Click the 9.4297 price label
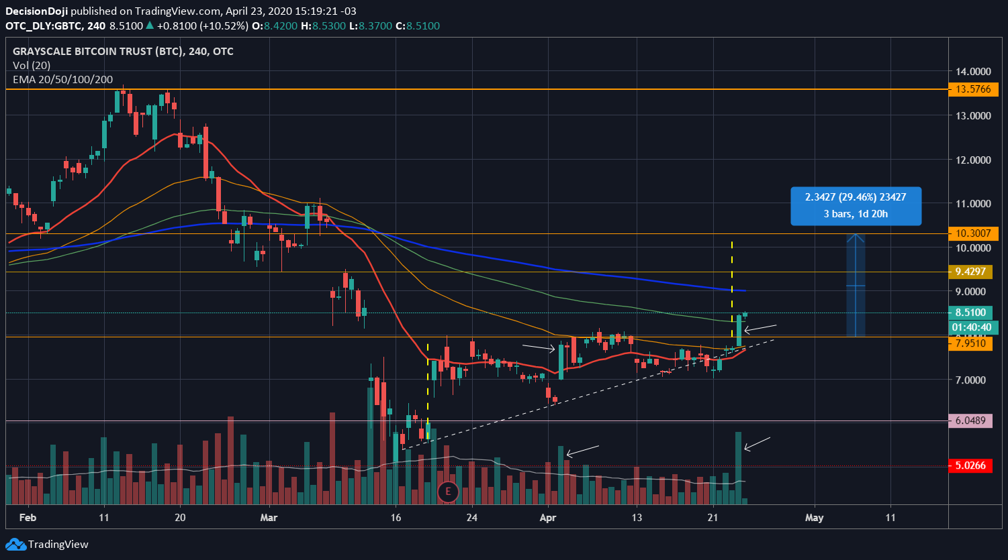The width and height of the screenshot is (1008, 560). pos(970,272)
